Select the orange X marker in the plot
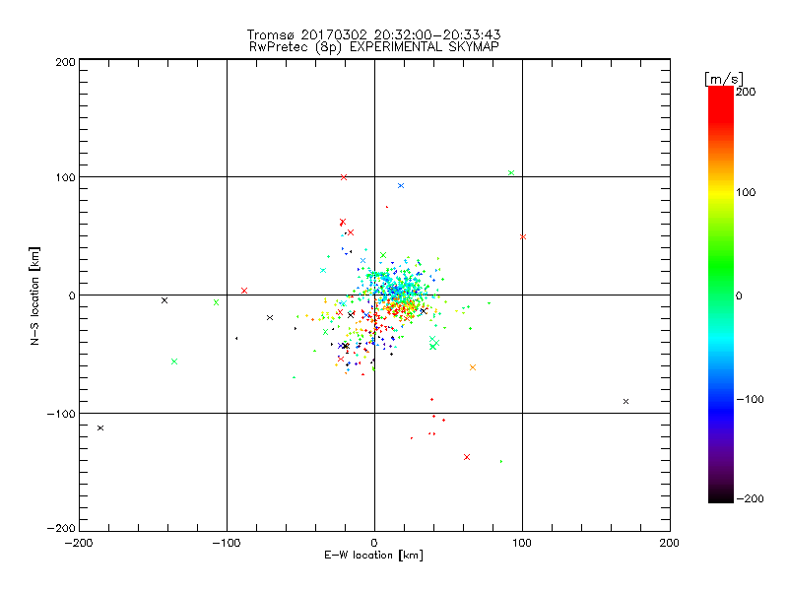This screenshot has height=591, width=788. click(x=473, y=367)
